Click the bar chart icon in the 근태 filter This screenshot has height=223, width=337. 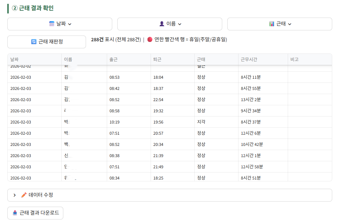[x=272, y=24]
